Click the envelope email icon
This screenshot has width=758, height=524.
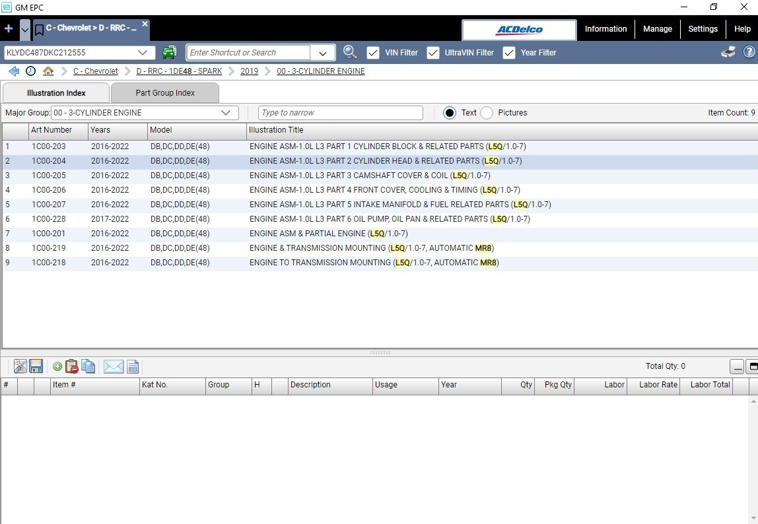click(x=113, y=366)
